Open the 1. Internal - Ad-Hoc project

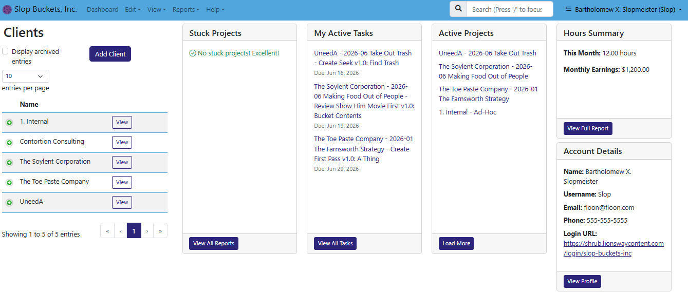click(x=468, y=112)
